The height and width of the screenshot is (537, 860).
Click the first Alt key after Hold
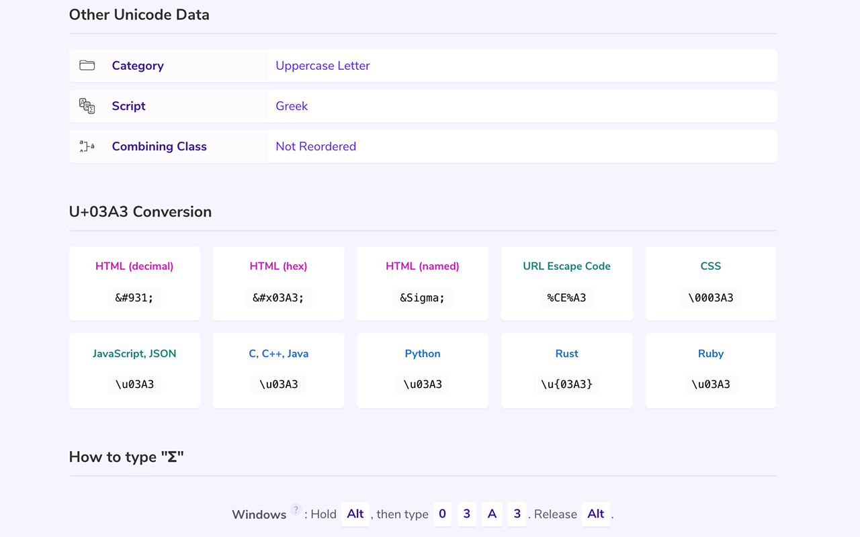[355, 514]
